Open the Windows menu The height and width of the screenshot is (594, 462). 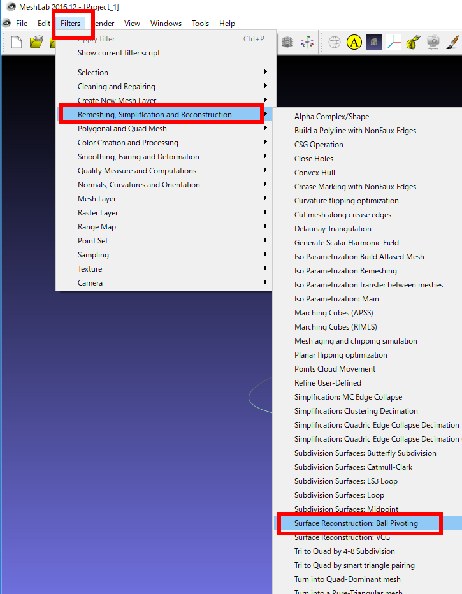pyautogui.click(x=166, y=24)
